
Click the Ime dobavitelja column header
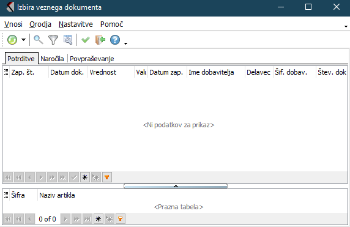pos(216,72)
